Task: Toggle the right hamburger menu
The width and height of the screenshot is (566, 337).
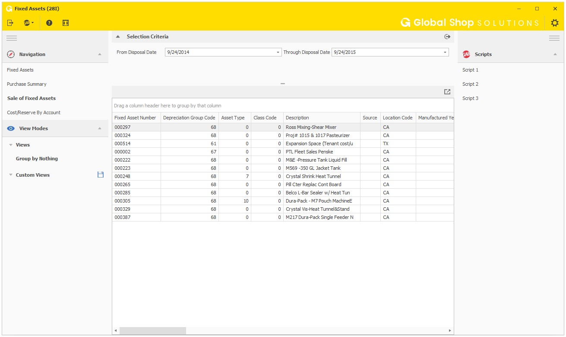Action: pos(554,38)
